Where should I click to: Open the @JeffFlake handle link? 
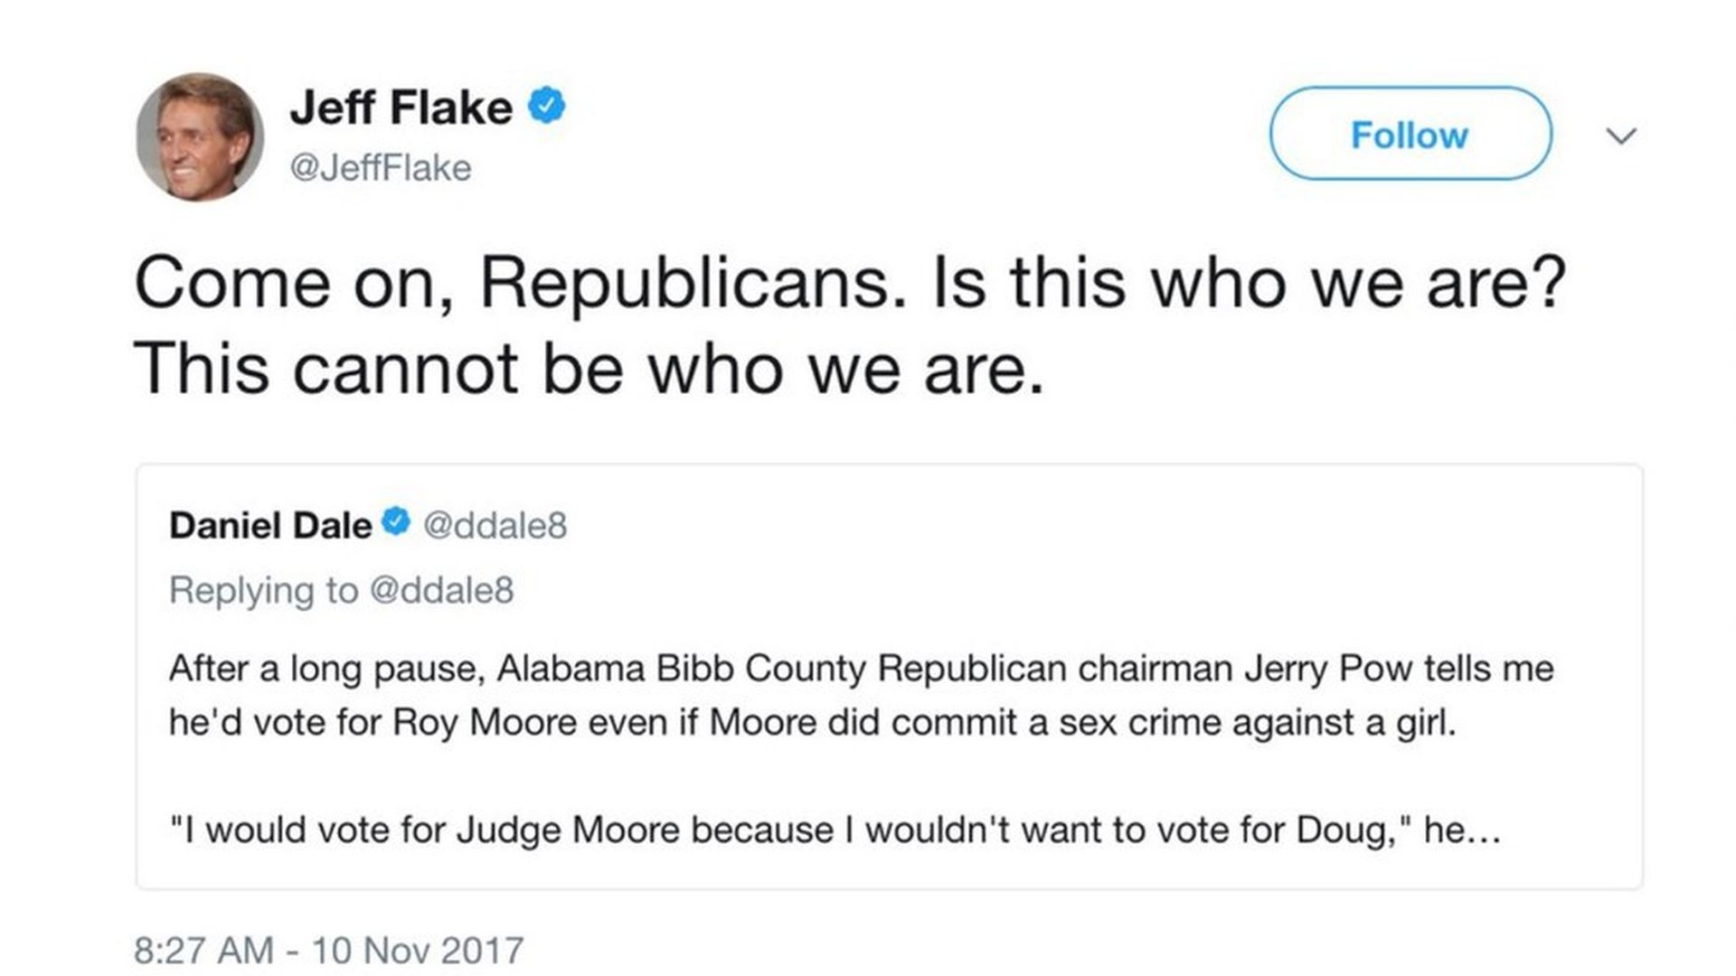tap(381, 168)
